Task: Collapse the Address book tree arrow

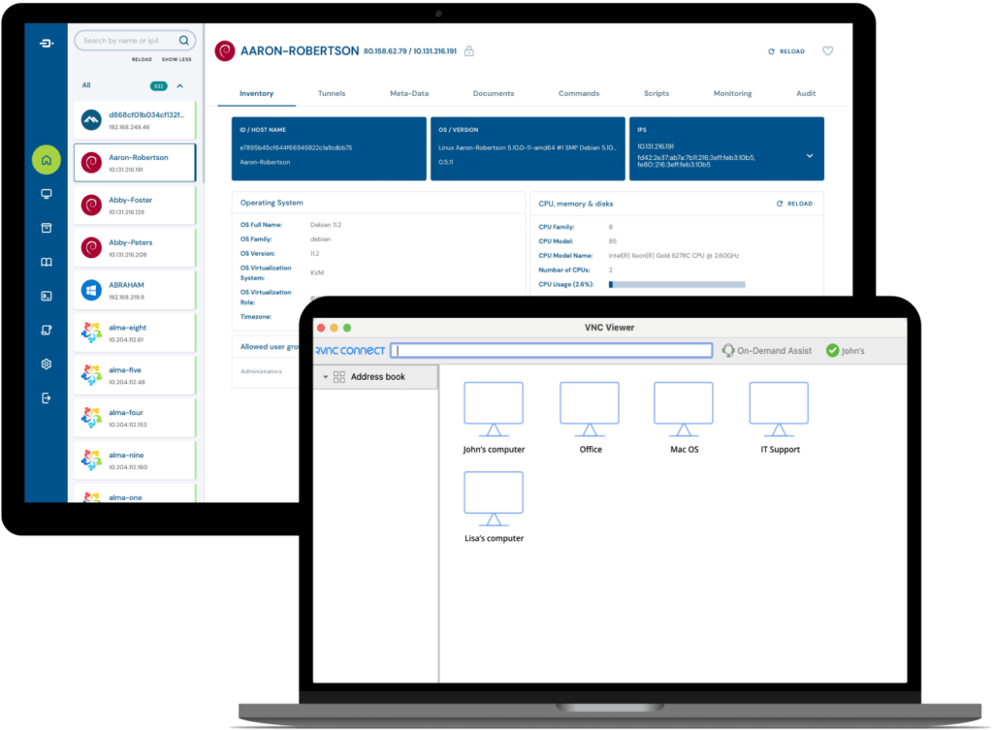Action: (326, 377)
